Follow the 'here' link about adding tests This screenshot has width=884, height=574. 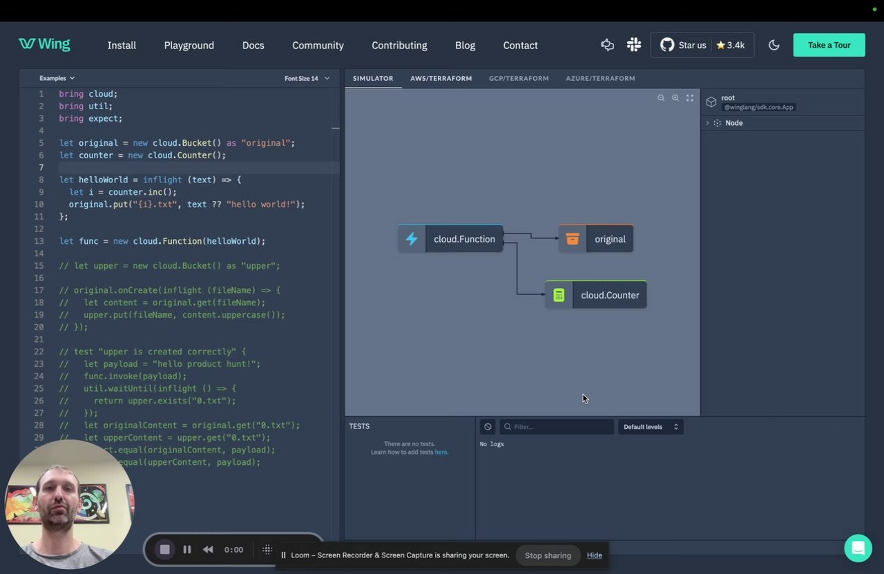[x=441, y=452]
